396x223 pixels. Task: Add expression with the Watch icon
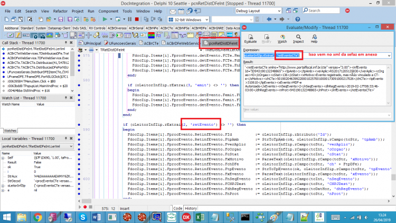point(282,39)
